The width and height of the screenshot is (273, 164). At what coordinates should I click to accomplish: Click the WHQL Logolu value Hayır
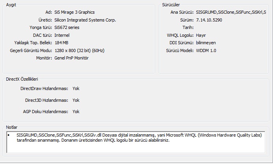click(201, 35)
